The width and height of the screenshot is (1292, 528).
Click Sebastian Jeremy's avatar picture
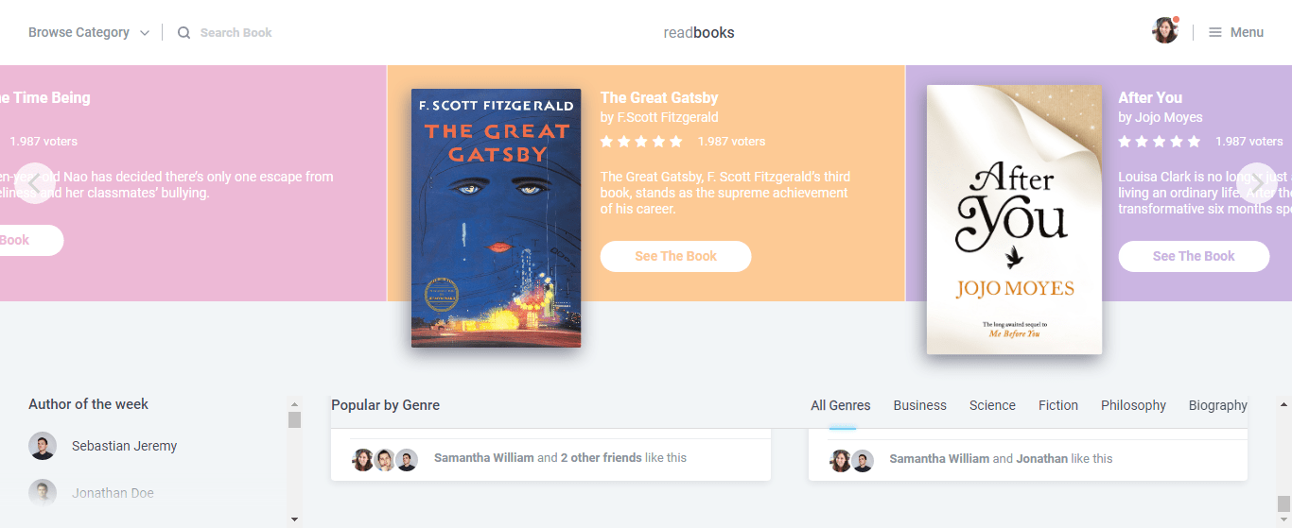43,446
